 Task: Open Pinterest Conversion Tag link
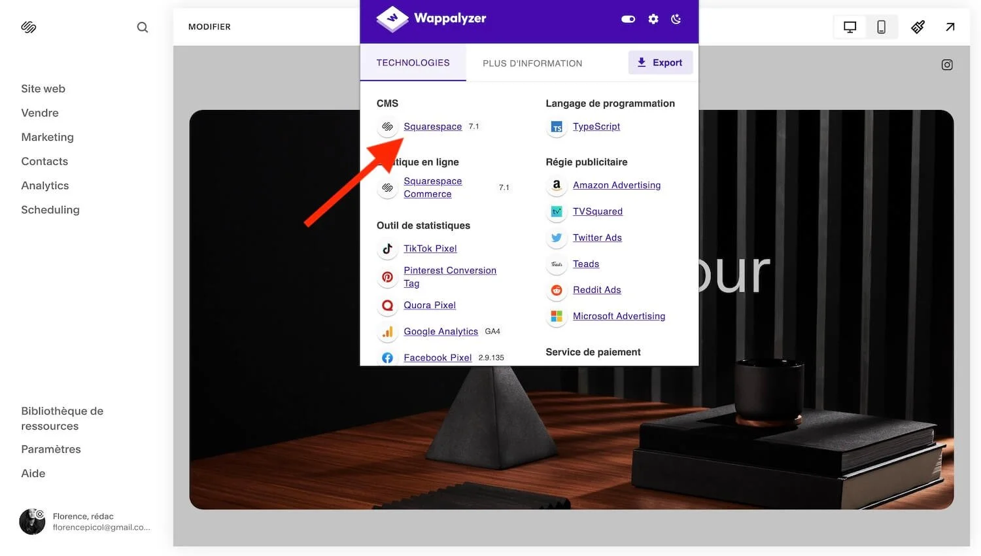[450, 277]
